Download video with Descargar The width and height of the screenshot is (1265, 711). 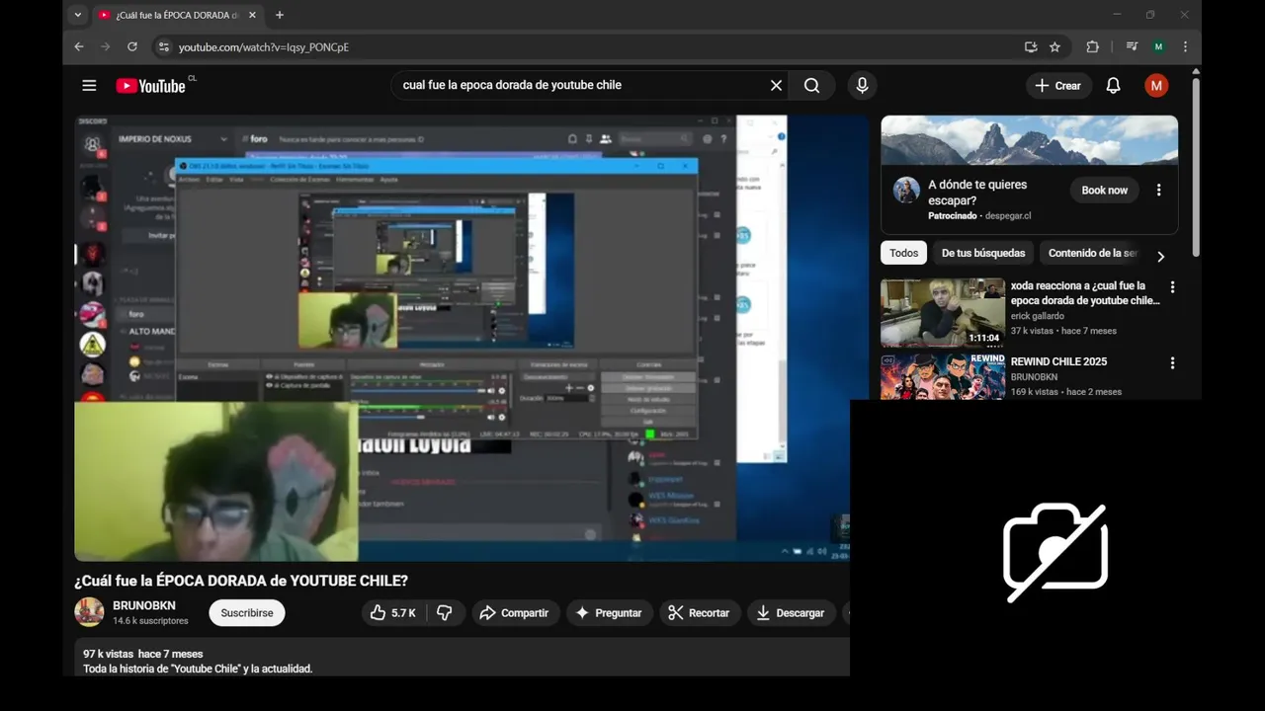pos(790,613)
